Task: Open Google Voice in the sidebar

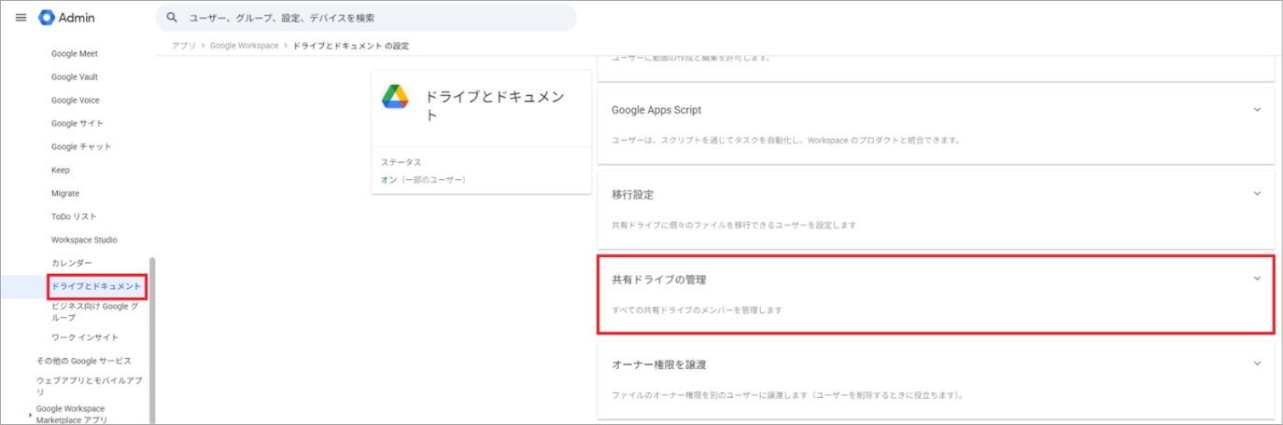Action: (76, 101)
